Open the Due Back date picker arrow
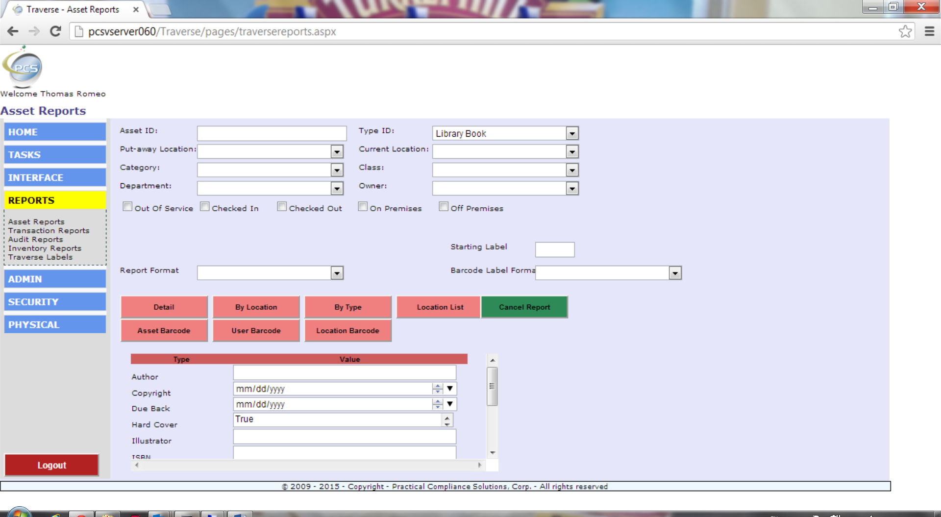The width and height of the screenshot is (941, 517). pyautogui.click(x=449, y=404)
